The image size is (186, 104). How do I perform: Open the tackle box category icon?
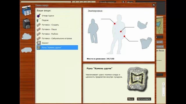click(x=26, y=10)
